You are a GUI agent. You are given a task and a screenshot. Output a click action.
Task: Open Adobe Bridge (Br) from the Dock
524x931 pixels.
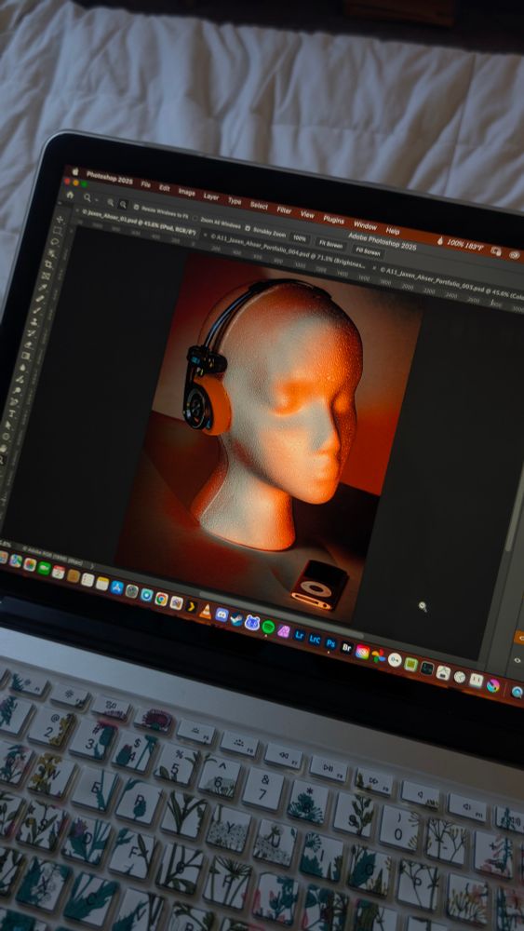pyautogui.click(x=346, y=647)
